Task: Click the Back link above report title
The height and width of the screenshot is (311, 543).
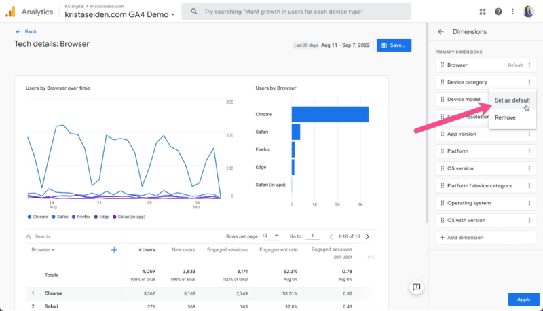Action: tap(26, 31)
